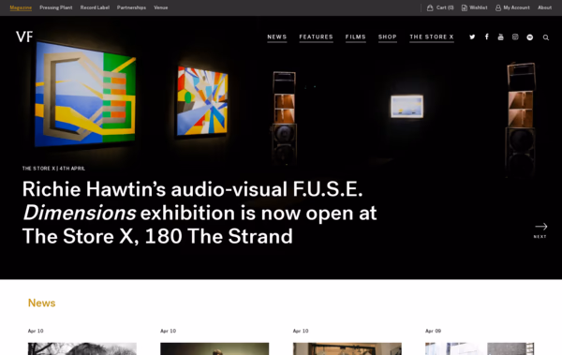This screenshot has height=355, width=562.
Task: Open Cart (0) text link
Action: point(445,7)
